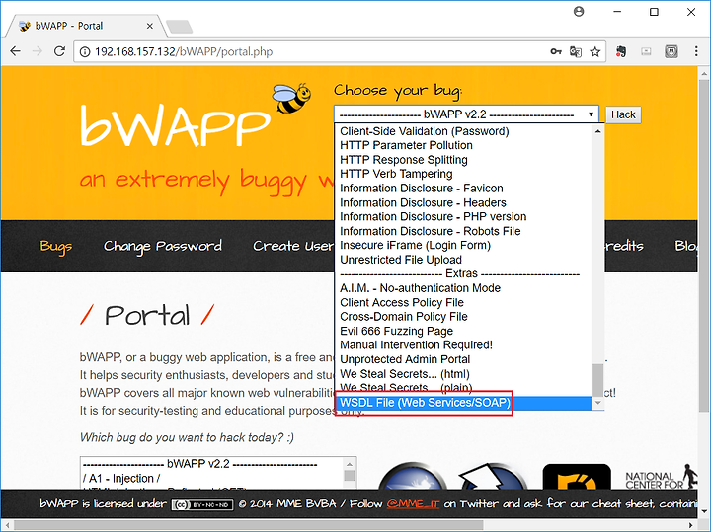The height and width of the screenshot is (532, 711).
Task: Click scroll up arrow of bug listbox
Action: pyautogui.click(x=350, y=464)
